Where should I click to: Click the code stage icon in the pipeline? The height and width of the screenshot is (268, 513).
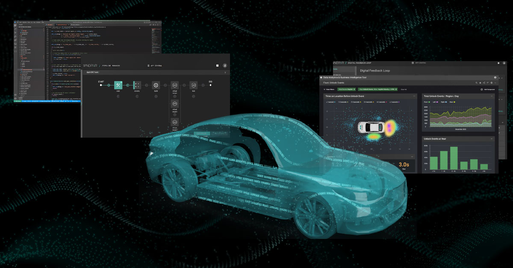[118, 85]
